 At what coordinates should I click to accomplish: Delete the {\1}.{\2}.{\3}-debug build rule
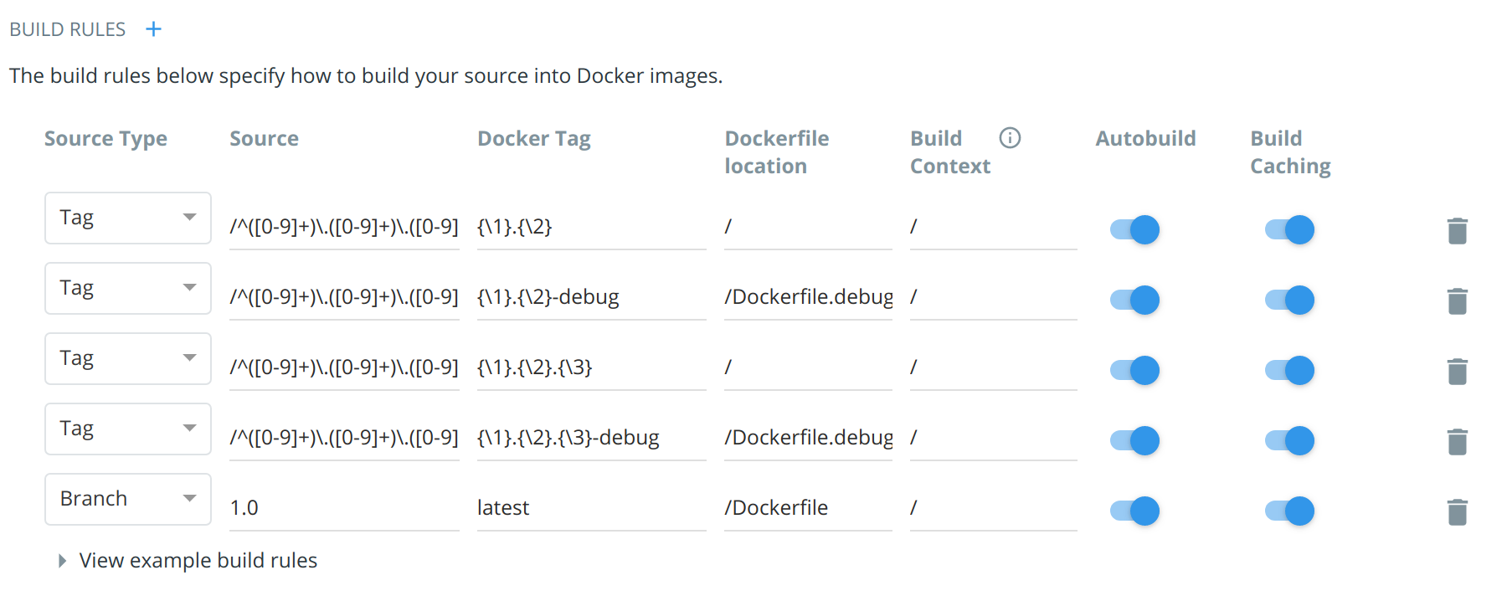tap(1457, 440)
